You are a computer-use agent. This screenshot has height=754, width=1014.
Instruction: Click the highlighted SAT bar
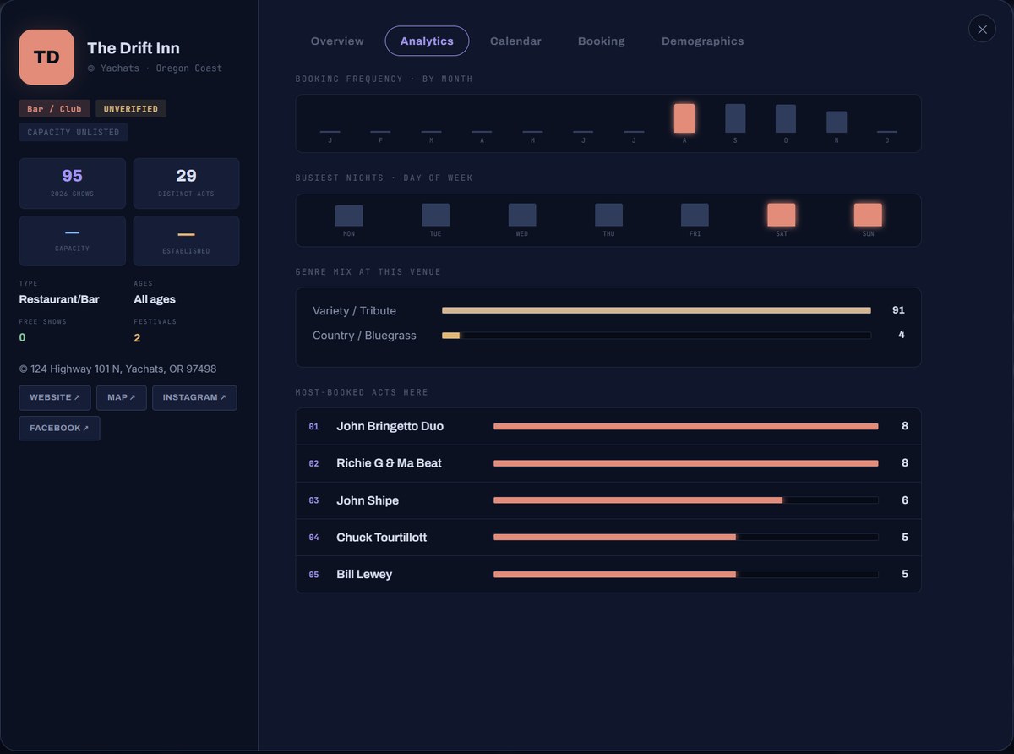(782, 215)
